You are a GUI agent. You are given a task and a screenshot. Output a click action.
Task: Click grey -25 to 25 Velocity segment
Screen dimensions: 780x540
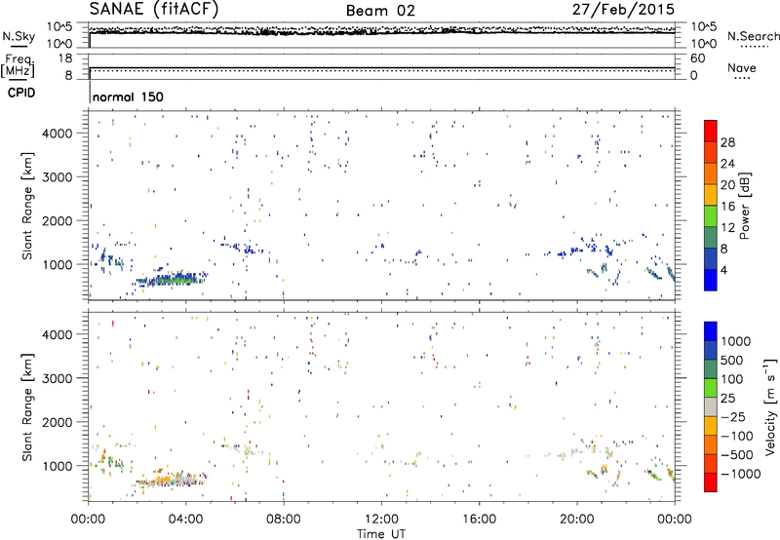(711, 406)
